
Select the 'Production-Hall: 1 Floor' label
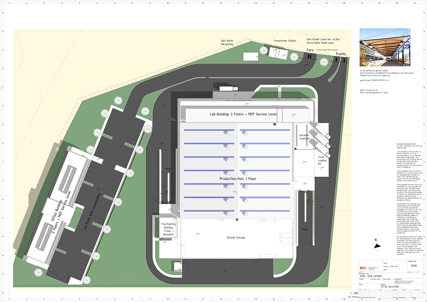tap(238, 179)
